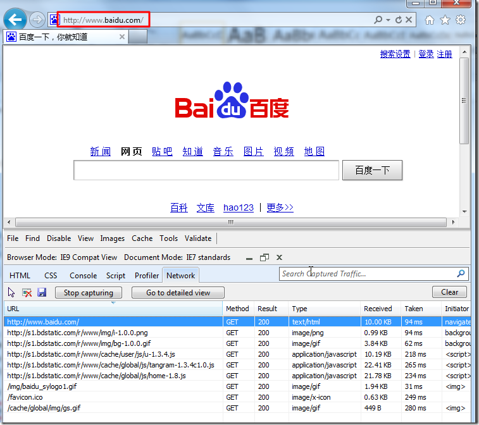The image size is (479, 425).
Task: Click the Stop loading X icon
Action: point(409,20)
